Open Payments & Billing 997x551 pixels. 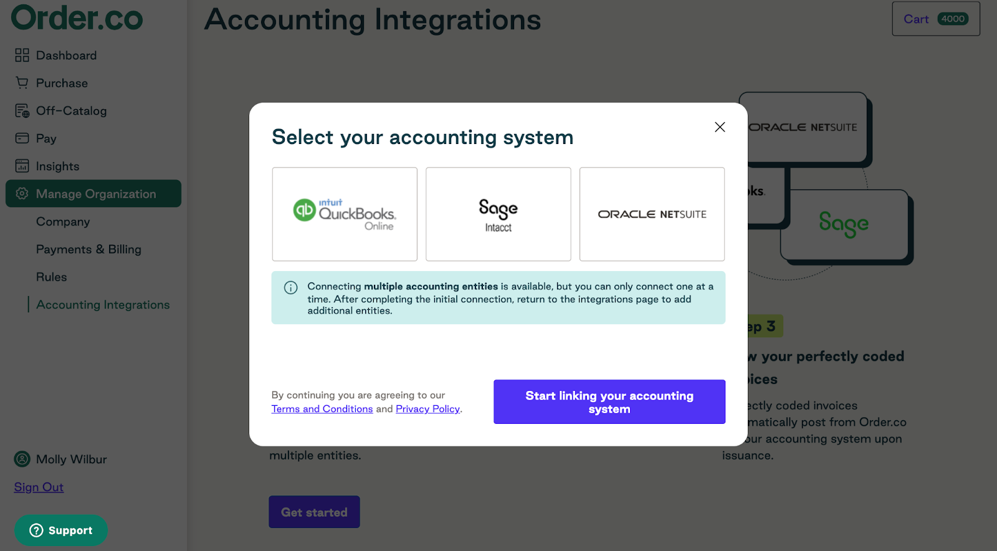88,249
